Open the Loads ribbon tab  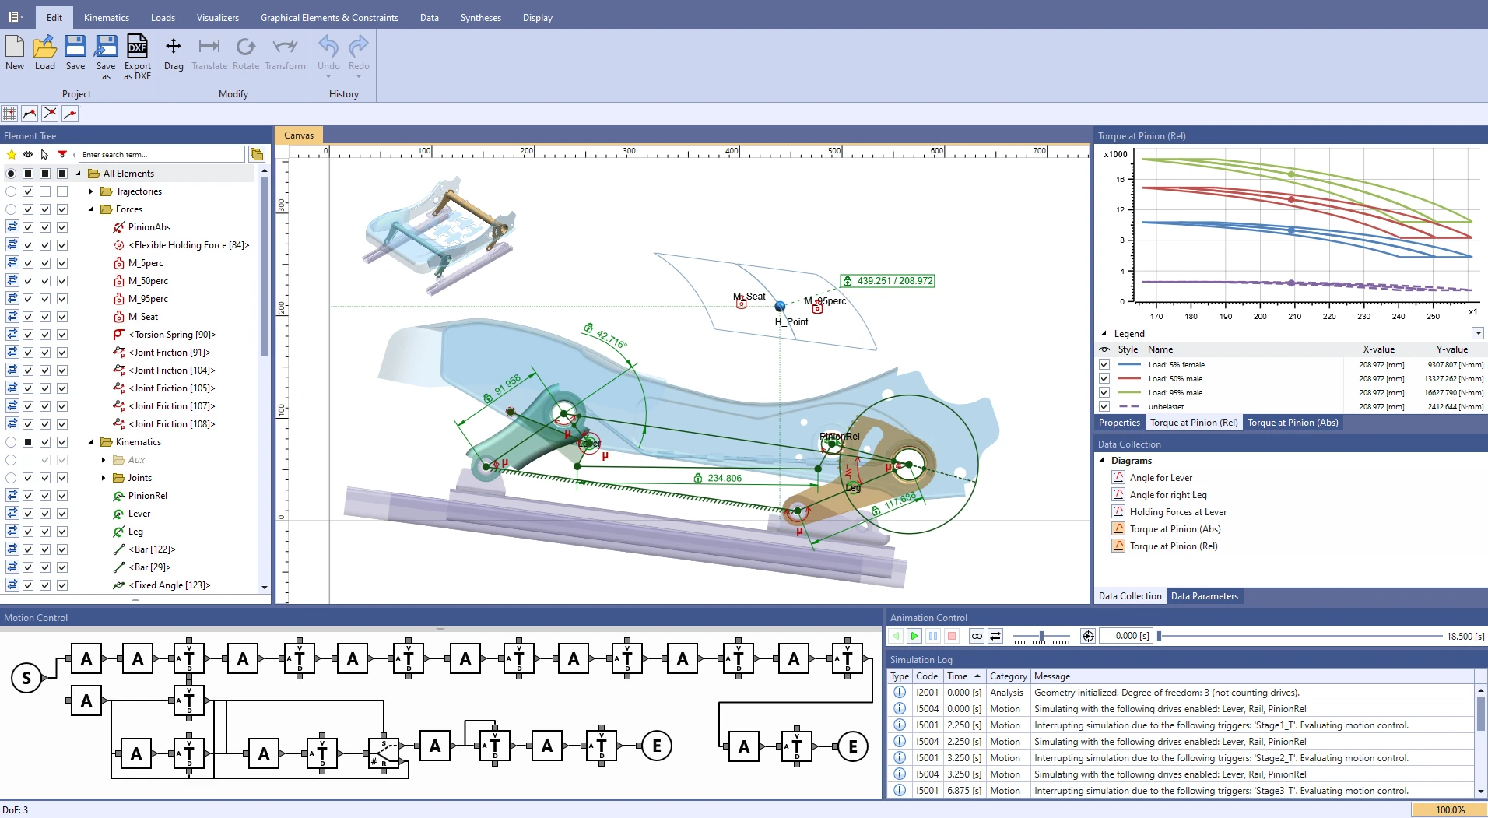pos(163,17)
